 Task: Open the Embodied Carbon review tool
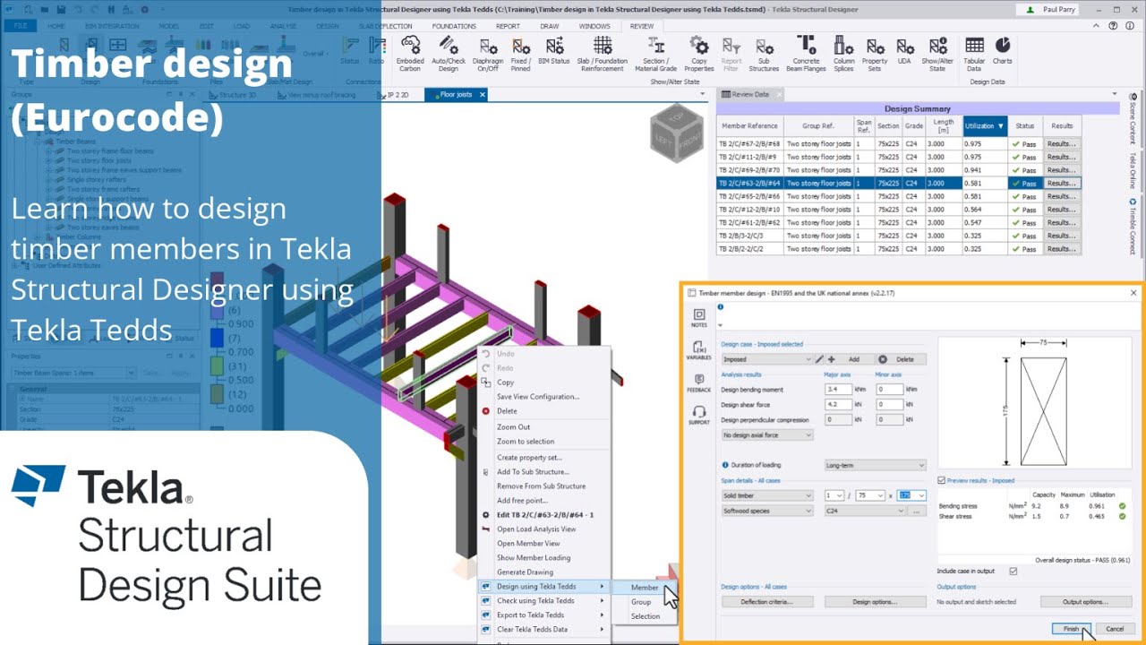[410, 54]
